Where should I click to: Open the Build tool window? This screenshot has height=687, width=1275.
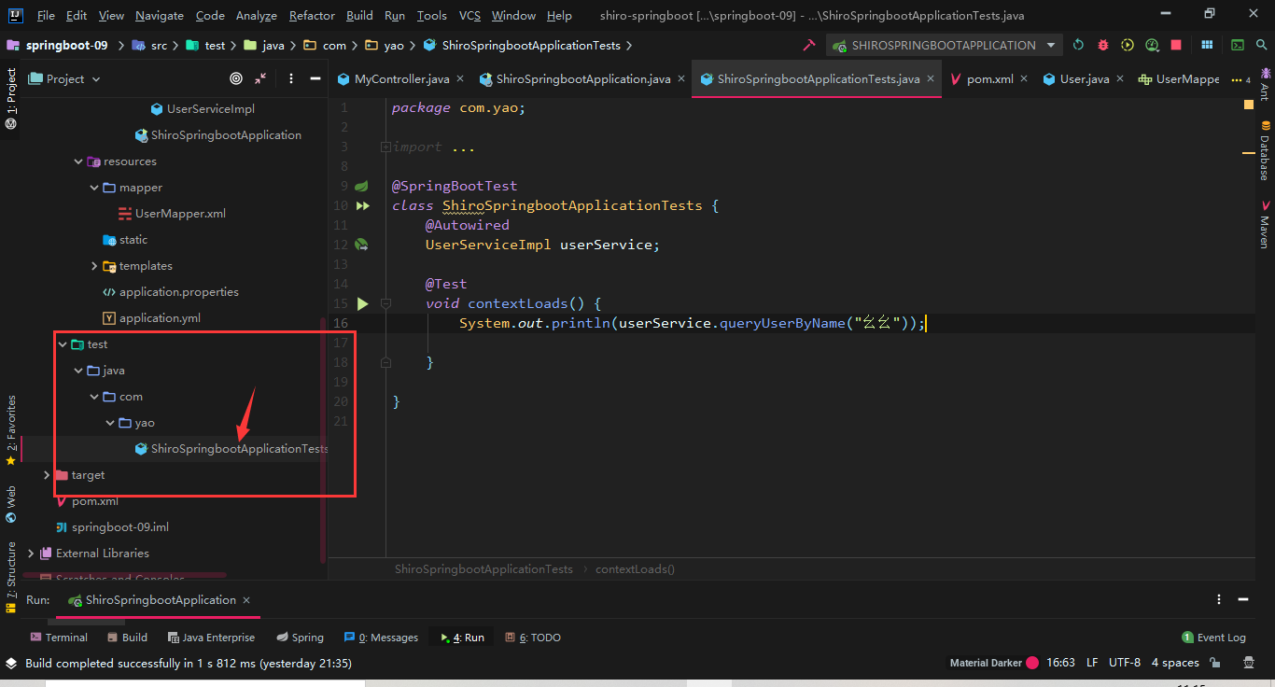[127, 638]
